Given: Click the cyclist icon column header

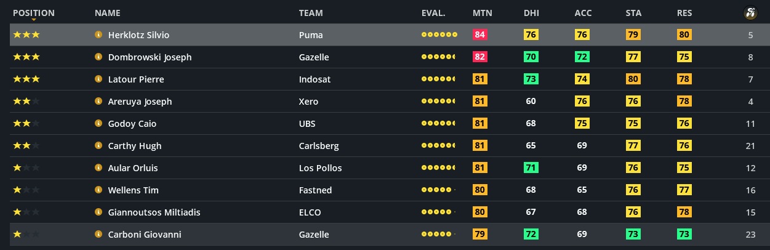Looking at the screenshot, I should 750,13.
